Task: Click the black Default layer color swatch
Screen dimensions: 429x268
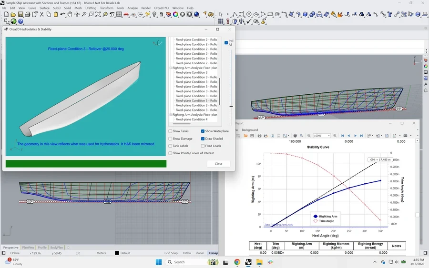Action: coord(117,253)
